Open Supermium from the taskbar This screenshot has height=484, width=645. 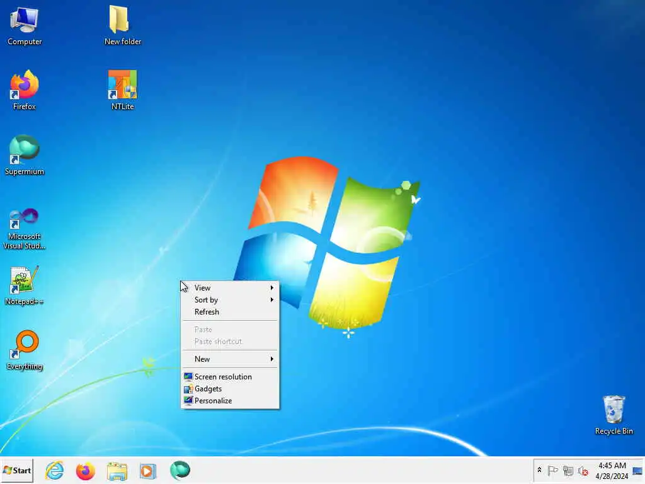[x=180, y=470]
